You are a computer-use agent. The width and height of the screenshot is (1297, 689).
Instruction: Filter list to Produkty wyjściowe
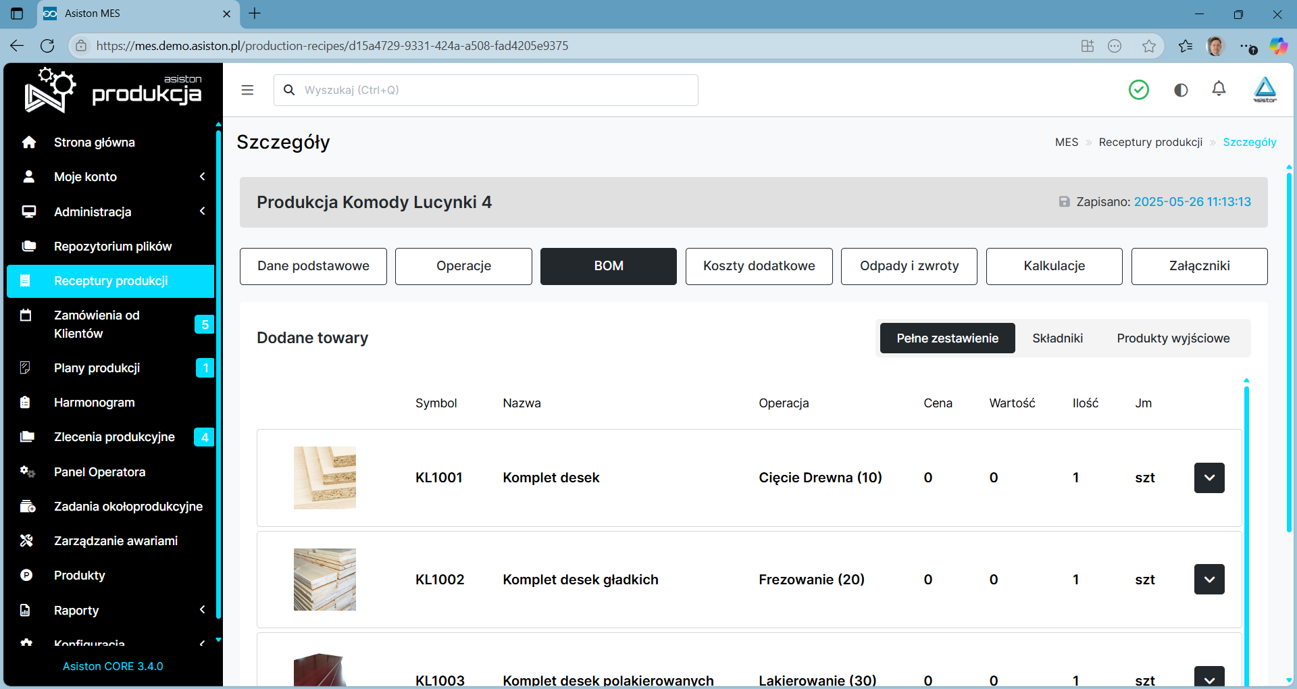(1173, 338)
